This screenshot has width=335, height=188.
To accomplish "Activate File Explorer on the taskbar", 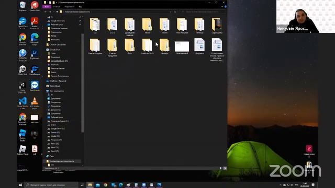I will tap(90, 185).
